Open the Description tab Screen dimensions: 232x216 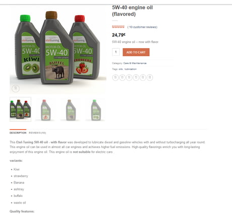[x=18, y=133]
